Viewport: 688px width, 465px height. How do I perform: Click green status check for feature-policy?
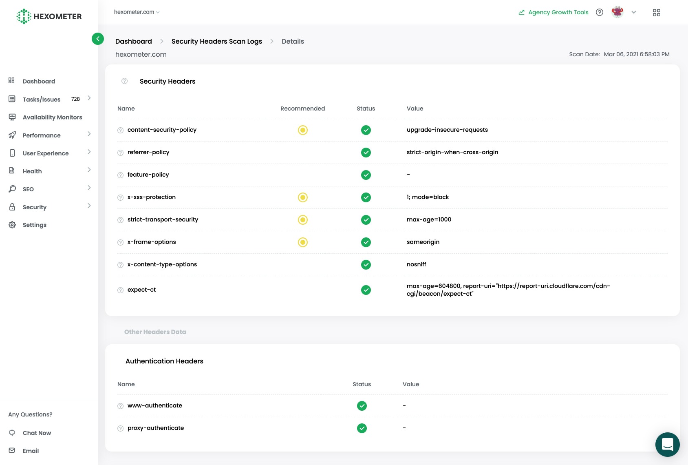click(366, 175)
